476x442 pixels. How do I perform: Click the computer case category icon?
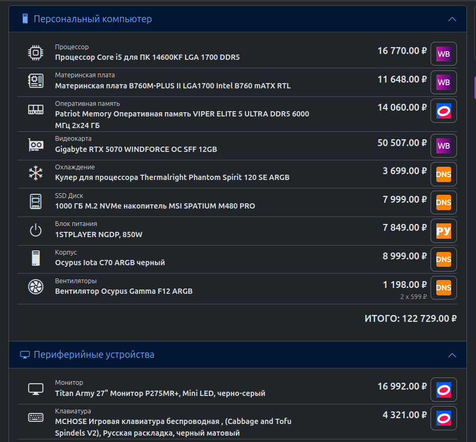(x=36, y=258)
